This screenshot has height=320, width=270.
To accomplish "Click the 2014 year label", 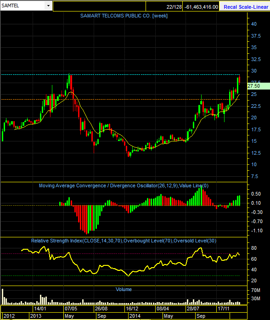I will click(x=135, y=316).
